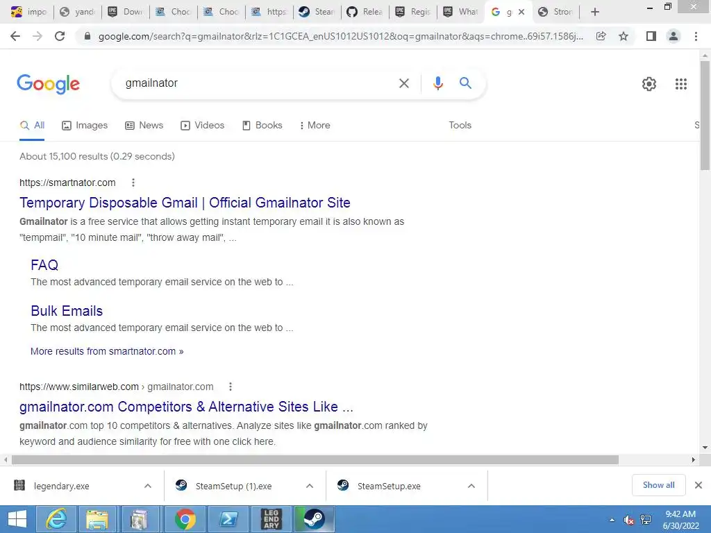This screenshot has width=711, height=533.
Task: Open File Explorer from the taskbar
Action: pyautogui.click(x=97, y=519)
